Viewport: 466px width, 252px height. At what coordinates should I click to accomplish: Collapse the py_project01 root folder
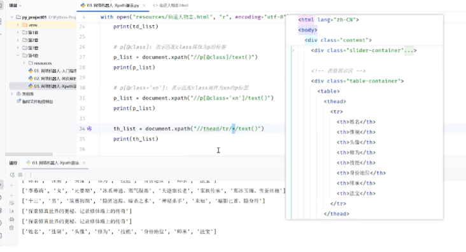12,17
